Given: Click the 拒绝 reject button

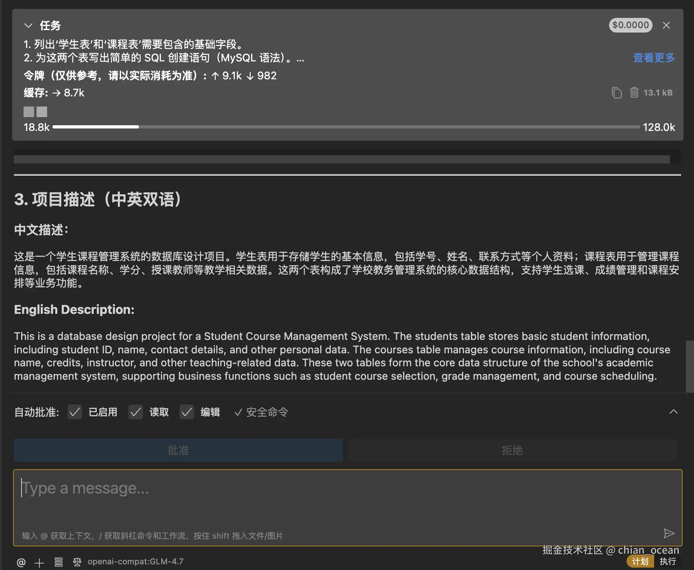Looking at the screenshot, I should tap(512, 450).
